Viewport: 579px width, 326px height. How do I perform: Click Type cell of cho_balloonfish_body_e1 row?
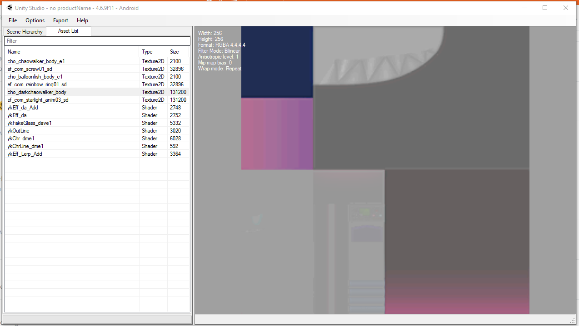point(153,77)
